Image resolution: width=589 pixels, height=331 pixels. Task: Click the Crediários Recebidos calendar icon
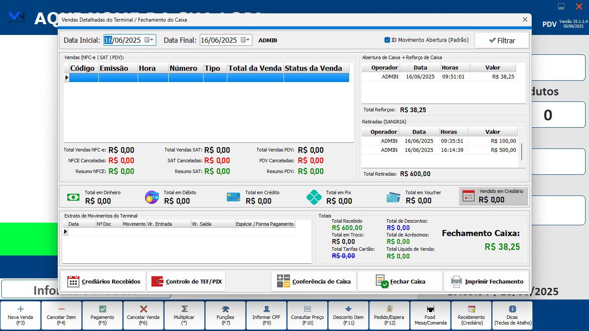(73, 281)
